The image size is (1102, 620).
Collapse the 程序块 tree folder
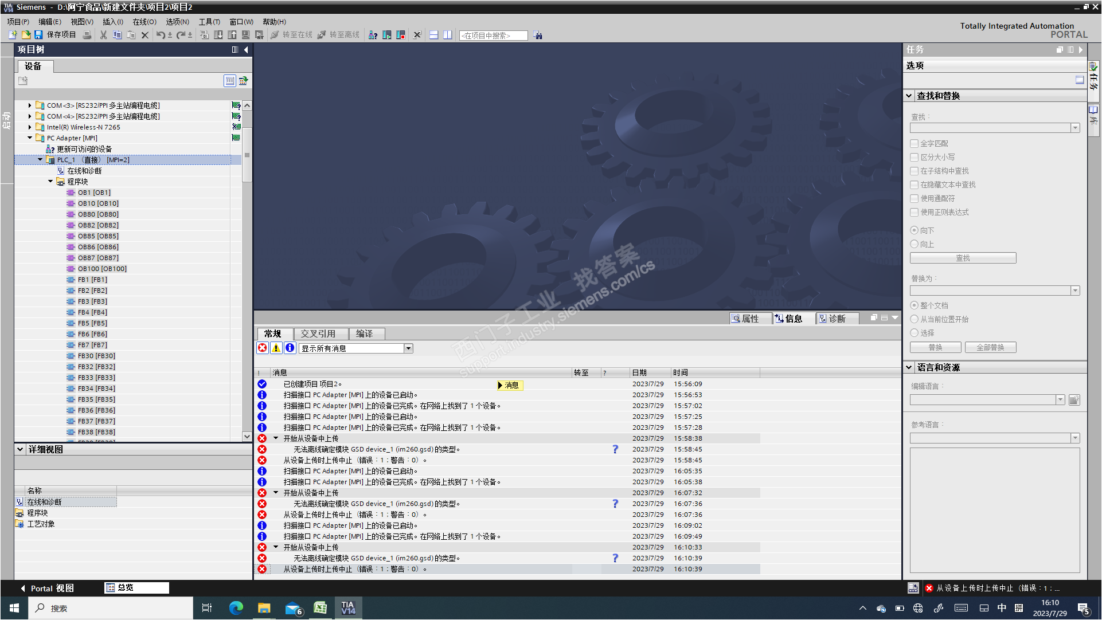(x=50, y=182)
